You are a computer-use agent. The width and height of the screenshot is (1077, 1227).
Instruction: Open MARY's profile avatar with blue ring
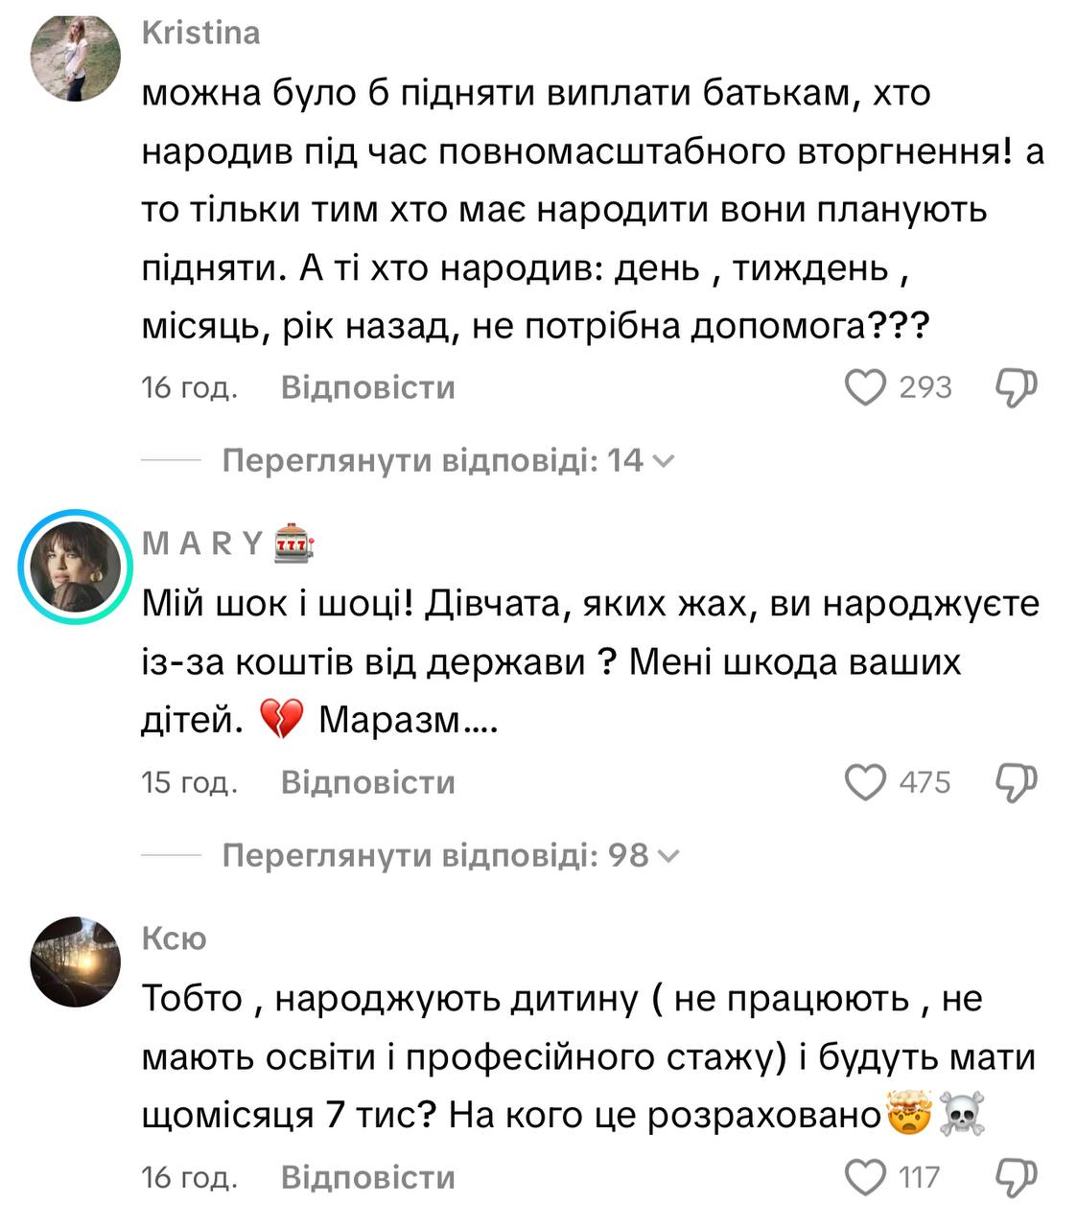[x=76, y=567]
